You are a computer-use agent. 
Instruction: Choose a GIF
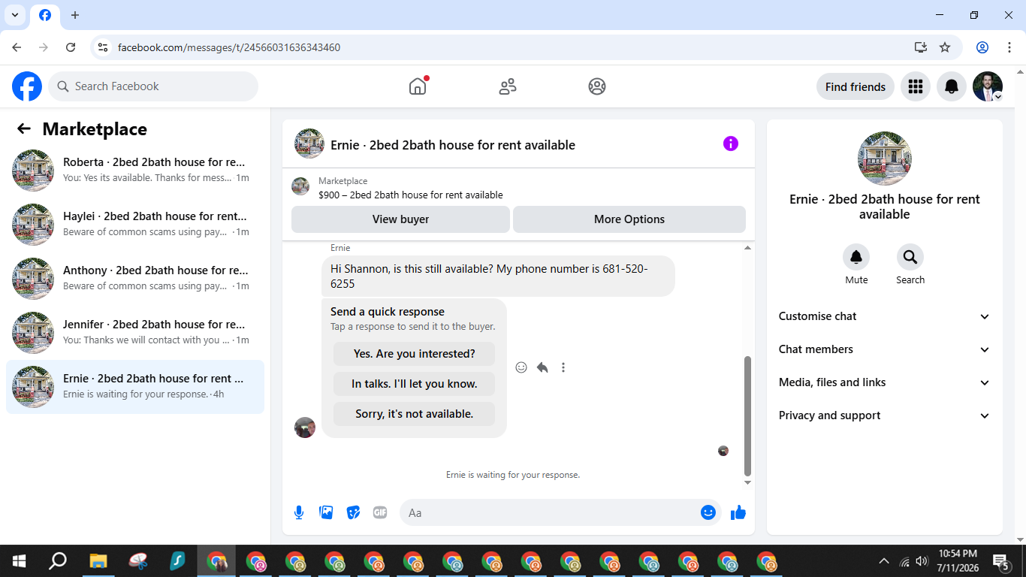[x=380, y=512]
